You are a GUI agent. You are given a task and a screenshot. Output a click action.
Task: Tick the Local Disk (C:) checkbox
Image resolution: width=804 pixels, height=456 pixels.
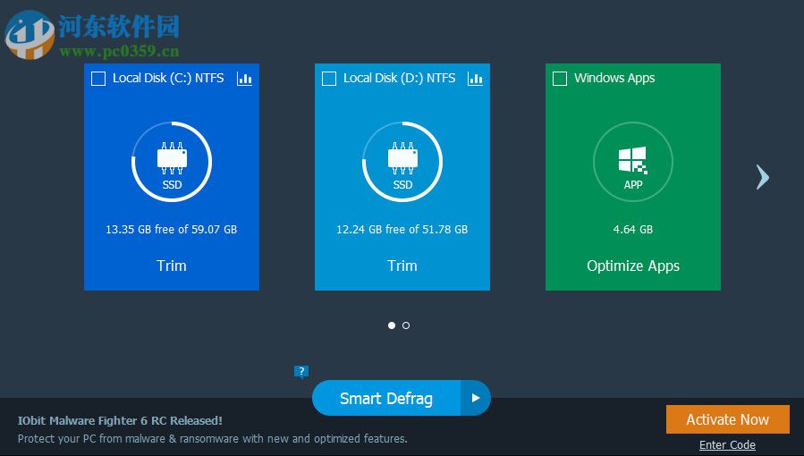coord(98,79)
